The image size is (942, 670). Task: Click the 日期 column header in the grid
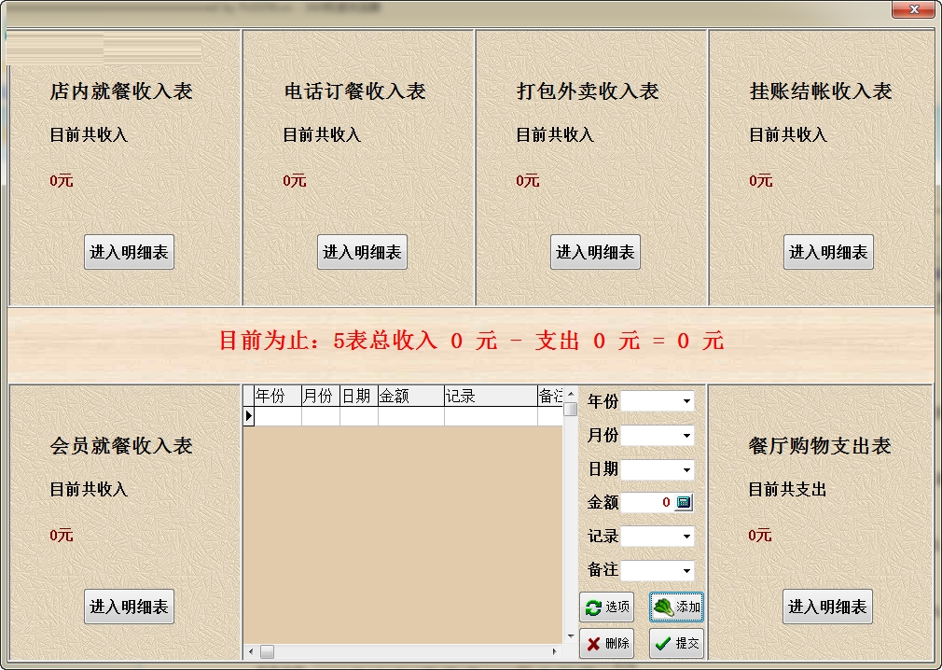tap(359, 396)
